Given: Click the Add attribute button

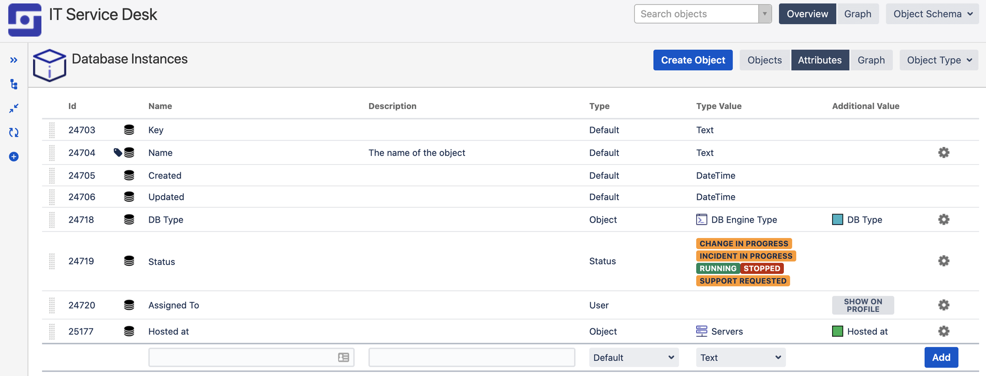Looking at the screenshot, I should click(x=941, y=358).
